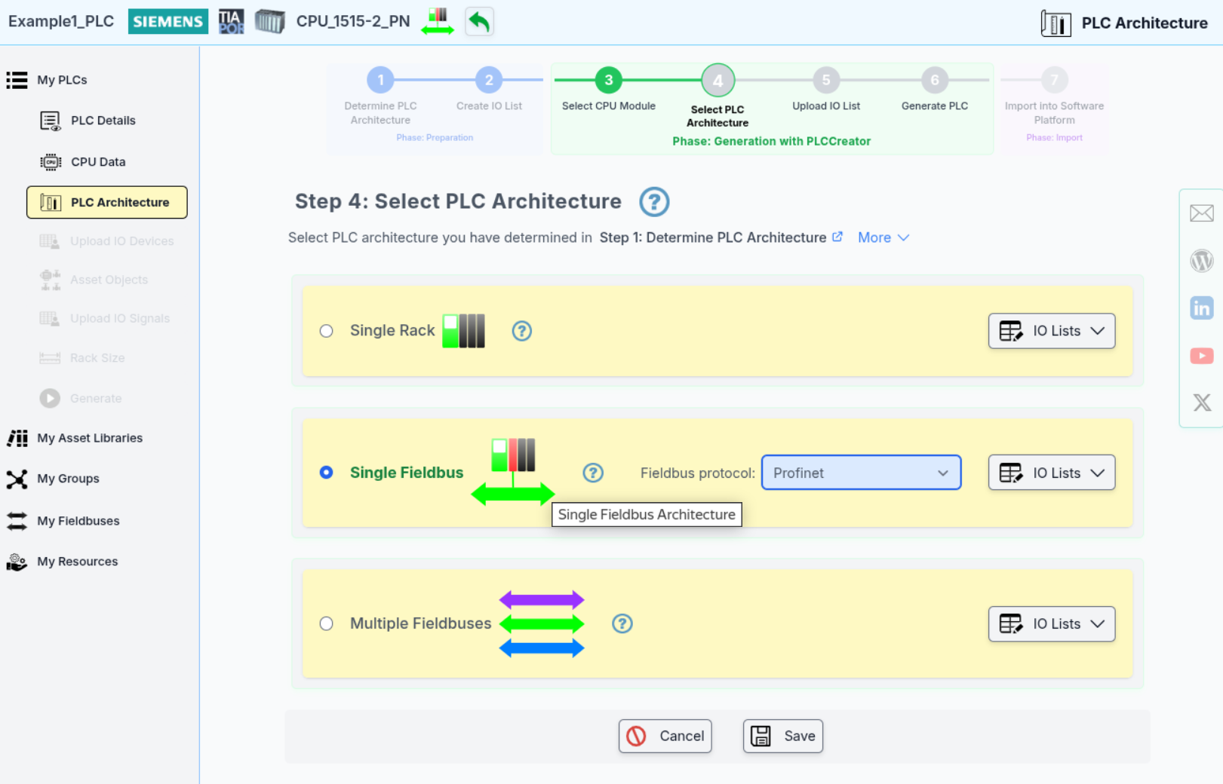Expand IO Lists dropdown for Single Rack
The width and height of the screenshot is (1223, 784).
pos(1051,331)
